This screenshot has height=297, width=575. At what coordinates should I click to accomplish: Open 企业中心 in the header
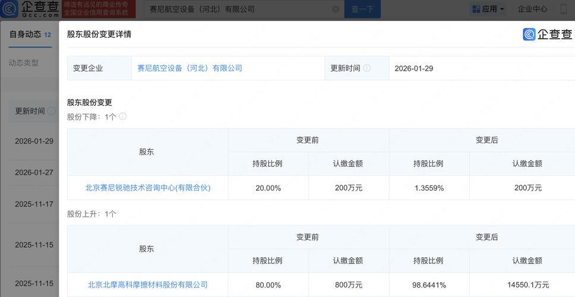532,9
